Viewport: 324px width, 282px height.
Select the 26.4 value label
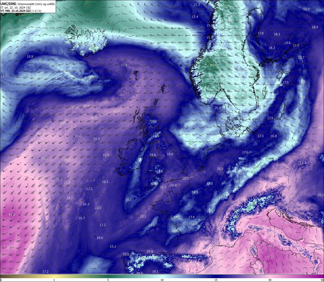coord(116,111)
